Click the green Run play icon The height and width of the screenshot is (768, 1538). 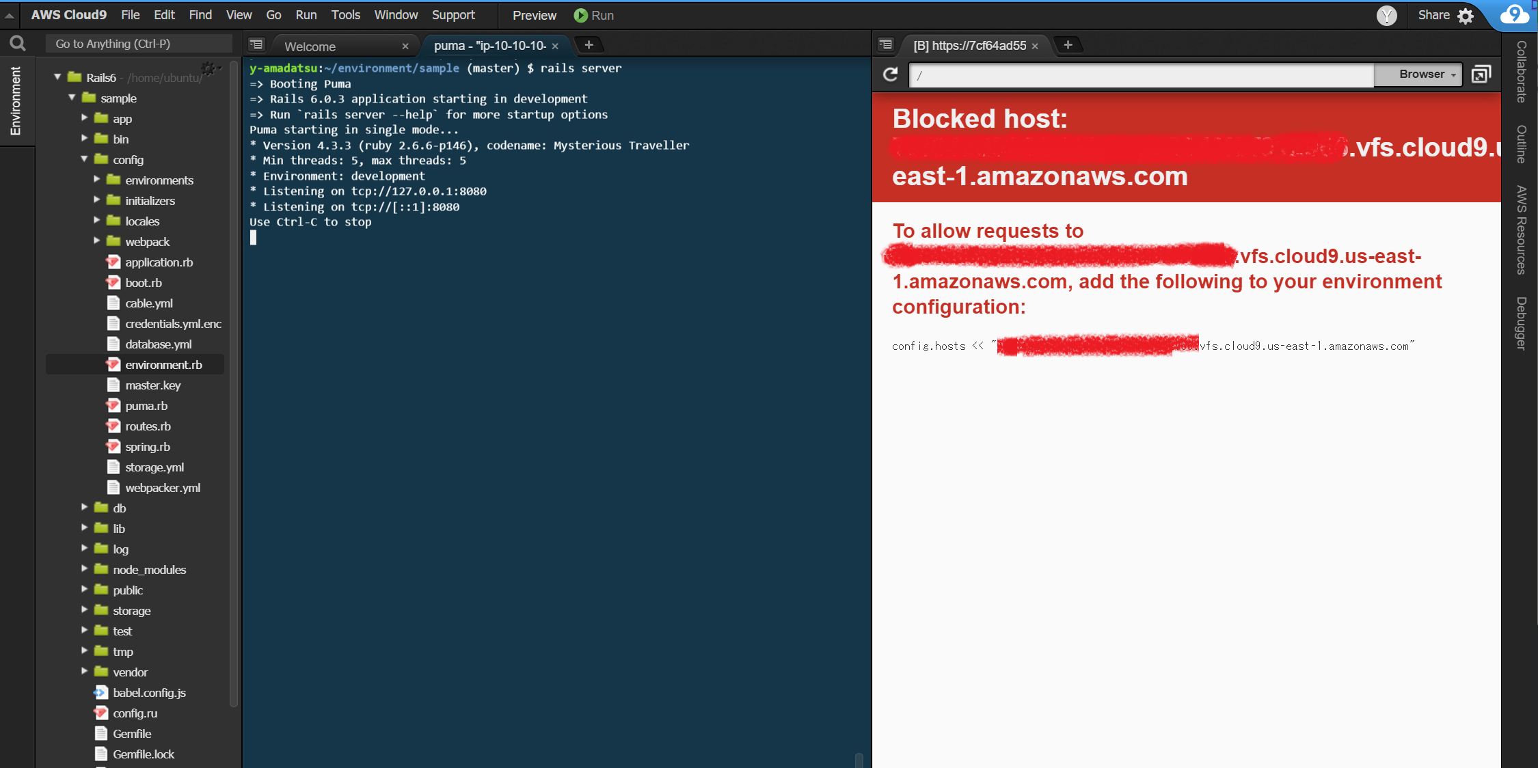pyautogui.click(x=580, y=15)
